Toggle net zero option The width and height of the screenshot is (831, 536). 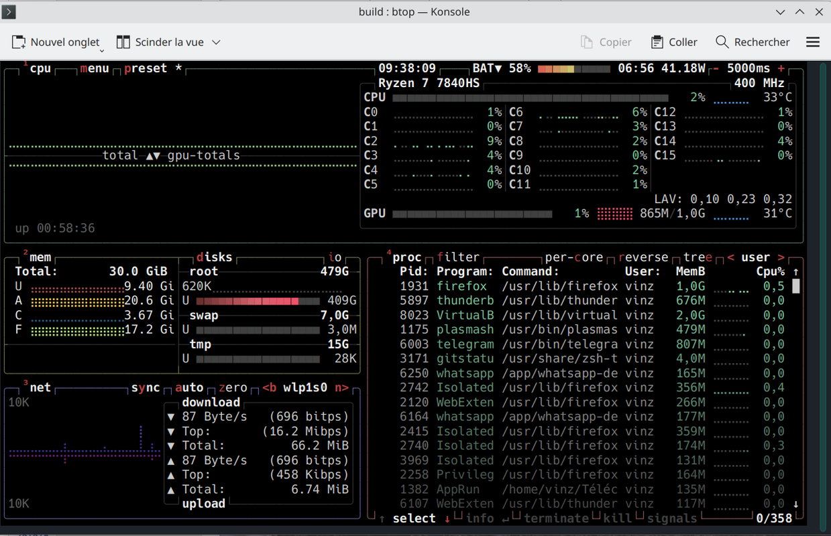coord(233,388)
